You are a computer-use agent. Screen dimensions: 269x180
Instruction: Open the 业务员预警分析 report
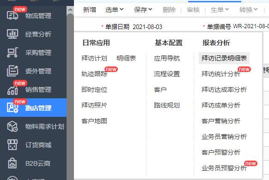(224, 168)
